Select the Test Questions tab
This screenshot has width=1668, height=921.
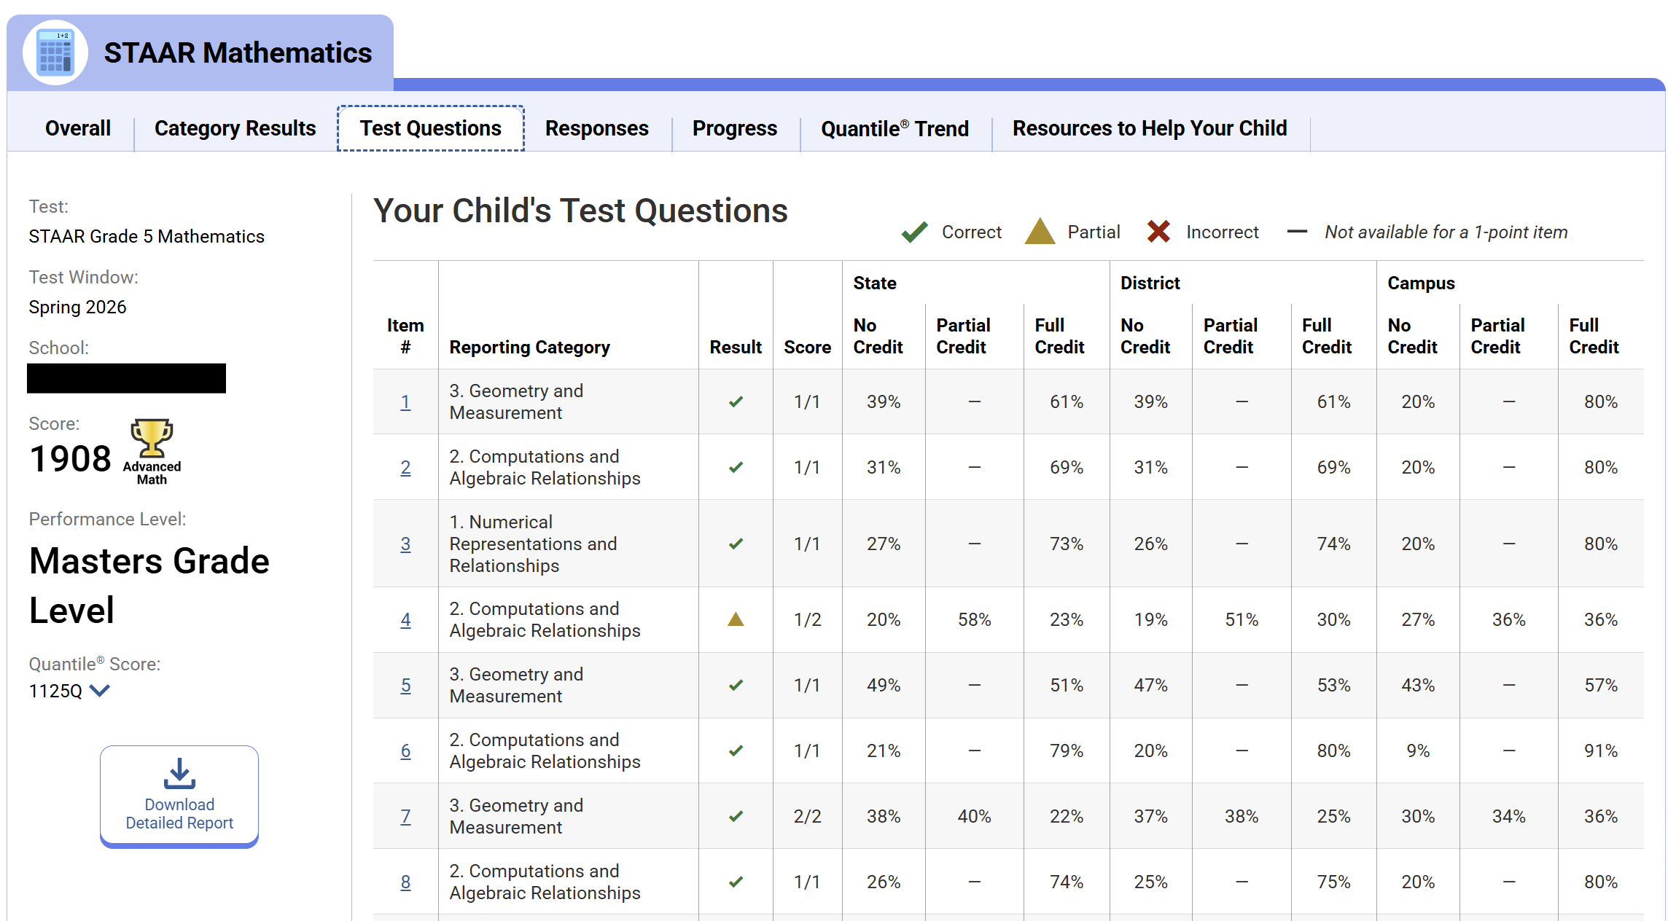[431, 128]
